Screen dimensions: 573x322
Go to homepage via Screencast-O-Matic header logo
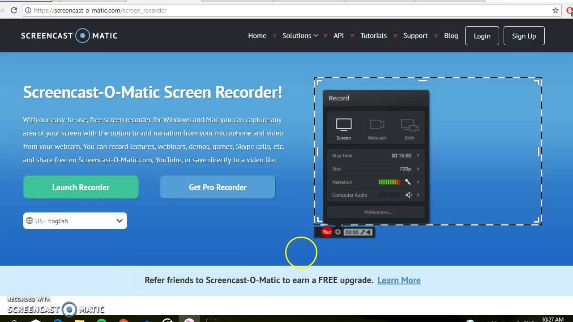(69, 36)
